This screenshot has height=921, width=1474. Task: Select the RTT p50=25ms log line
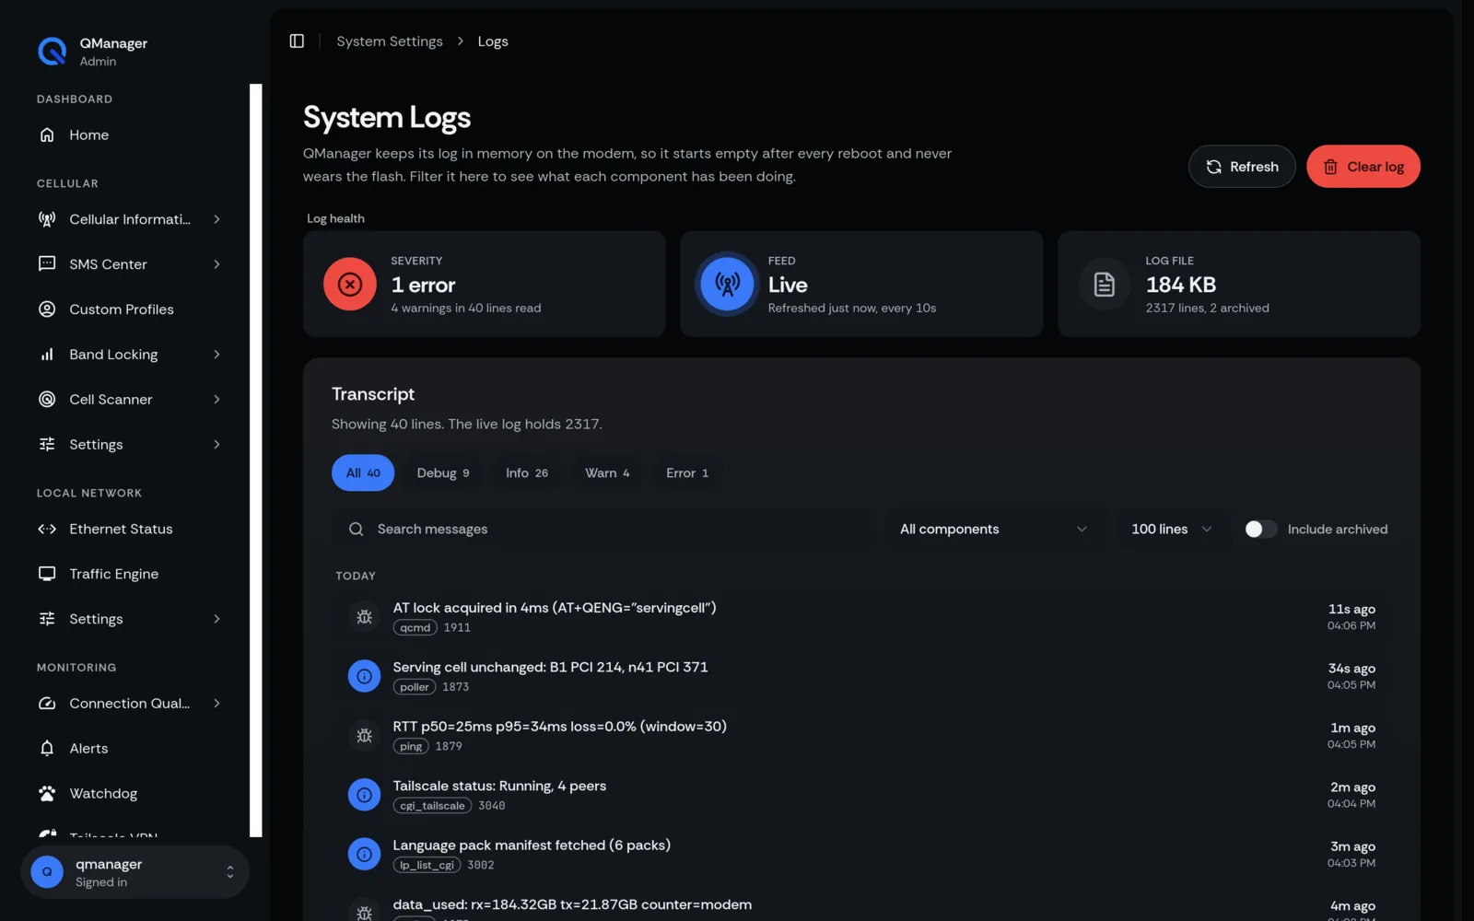click(x=861, y=736)
